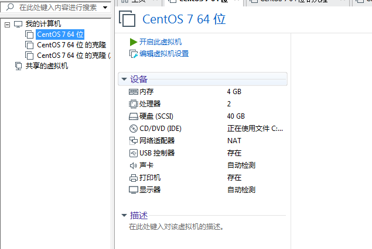
Task: Collapse the 描述 section triangle
Action: (x=124, y=215)
